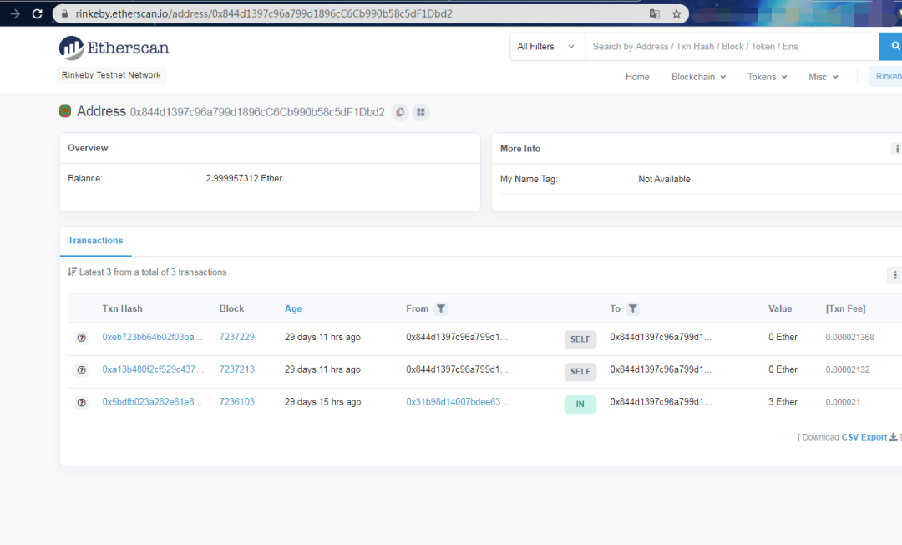This screenshot has width=902, height=545.
Task: Reload the page with refresh icon
Action: point(38,14)
